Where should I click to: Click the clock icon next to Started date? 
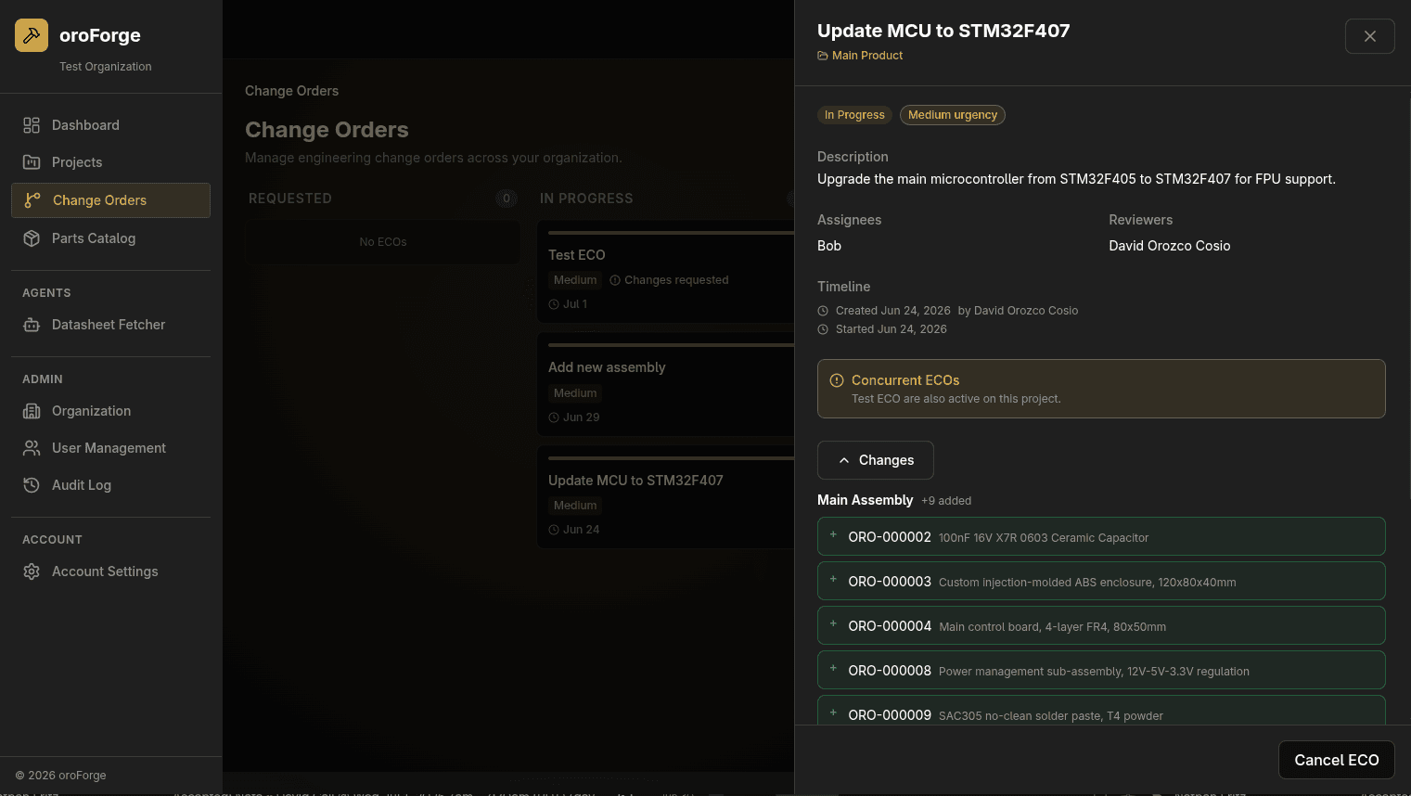[x=823, y=329]
